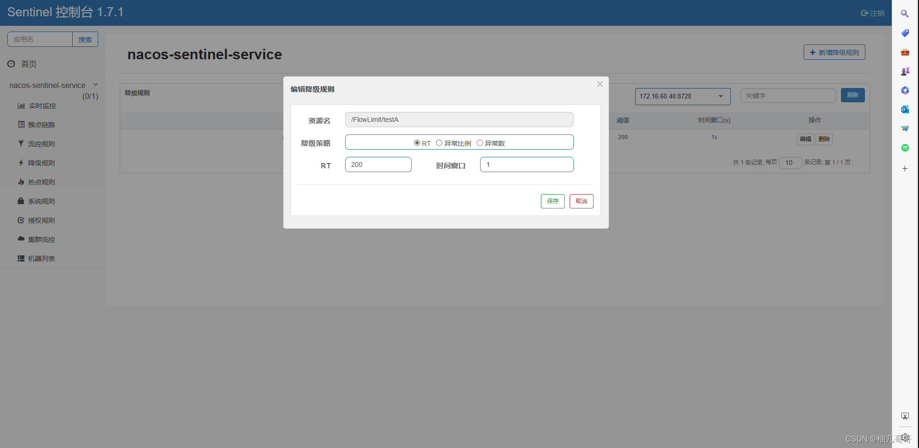Select the 异常数 radio option
Viewport: 919px width, 448px height.
pos(480,143)
